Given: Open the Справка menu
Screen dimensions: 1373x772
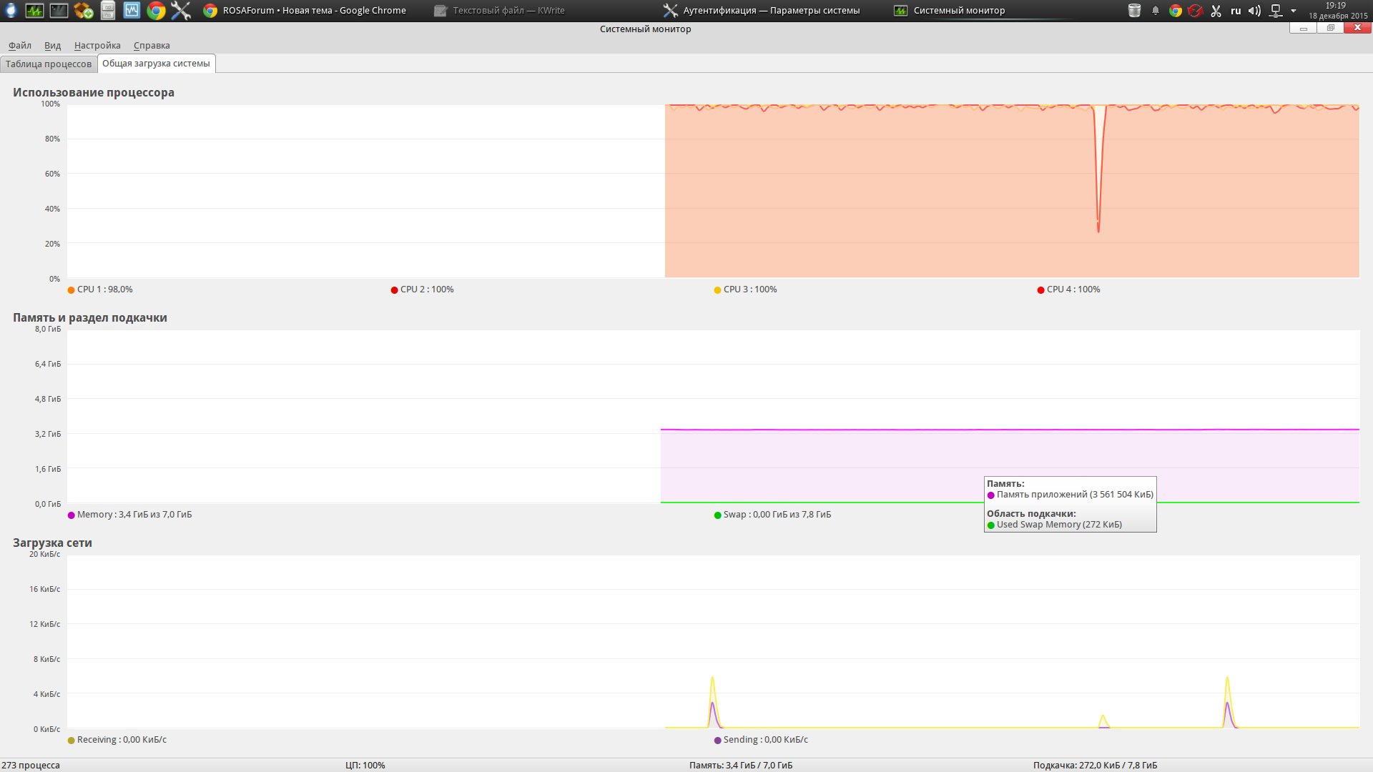Looking at the screenshot, I should pyautogui.click(x=152, y=45).
